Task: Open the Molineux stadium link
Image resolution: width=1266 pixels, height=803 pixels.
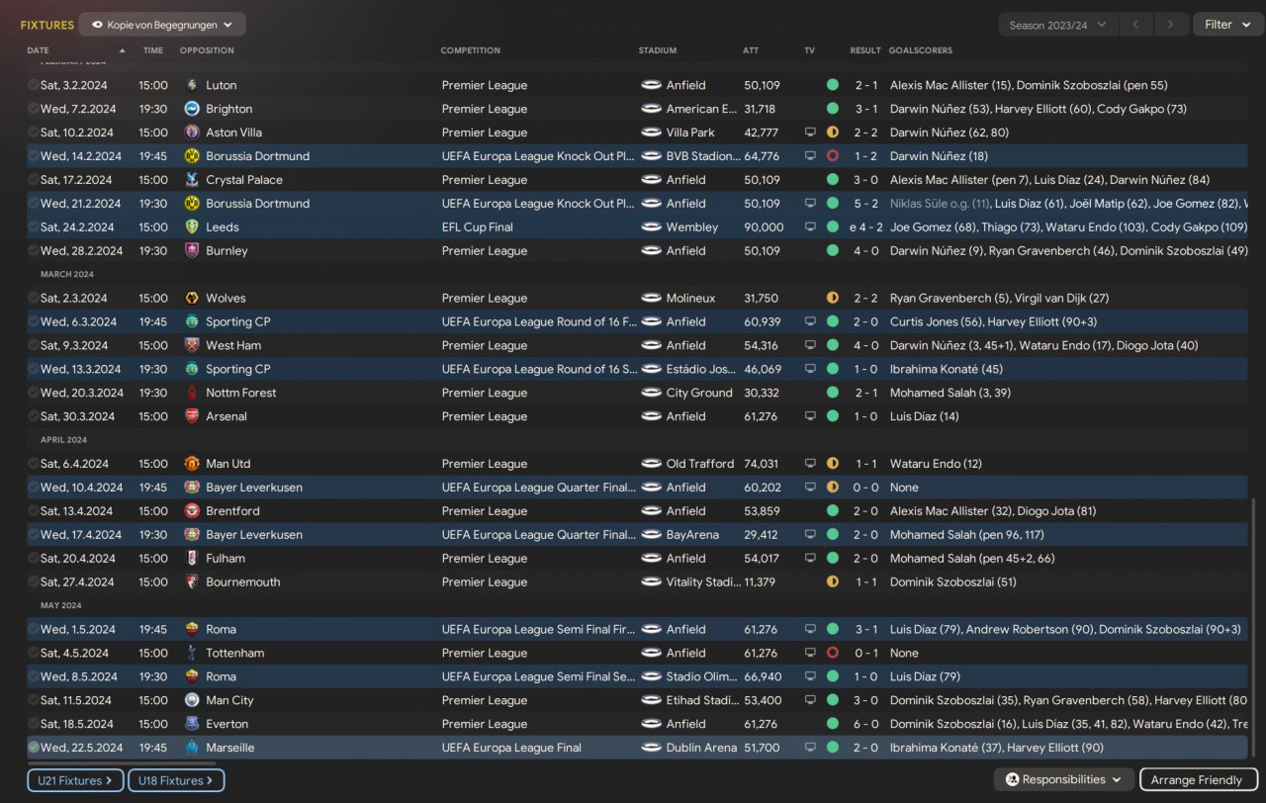Action: pos(691,299)
